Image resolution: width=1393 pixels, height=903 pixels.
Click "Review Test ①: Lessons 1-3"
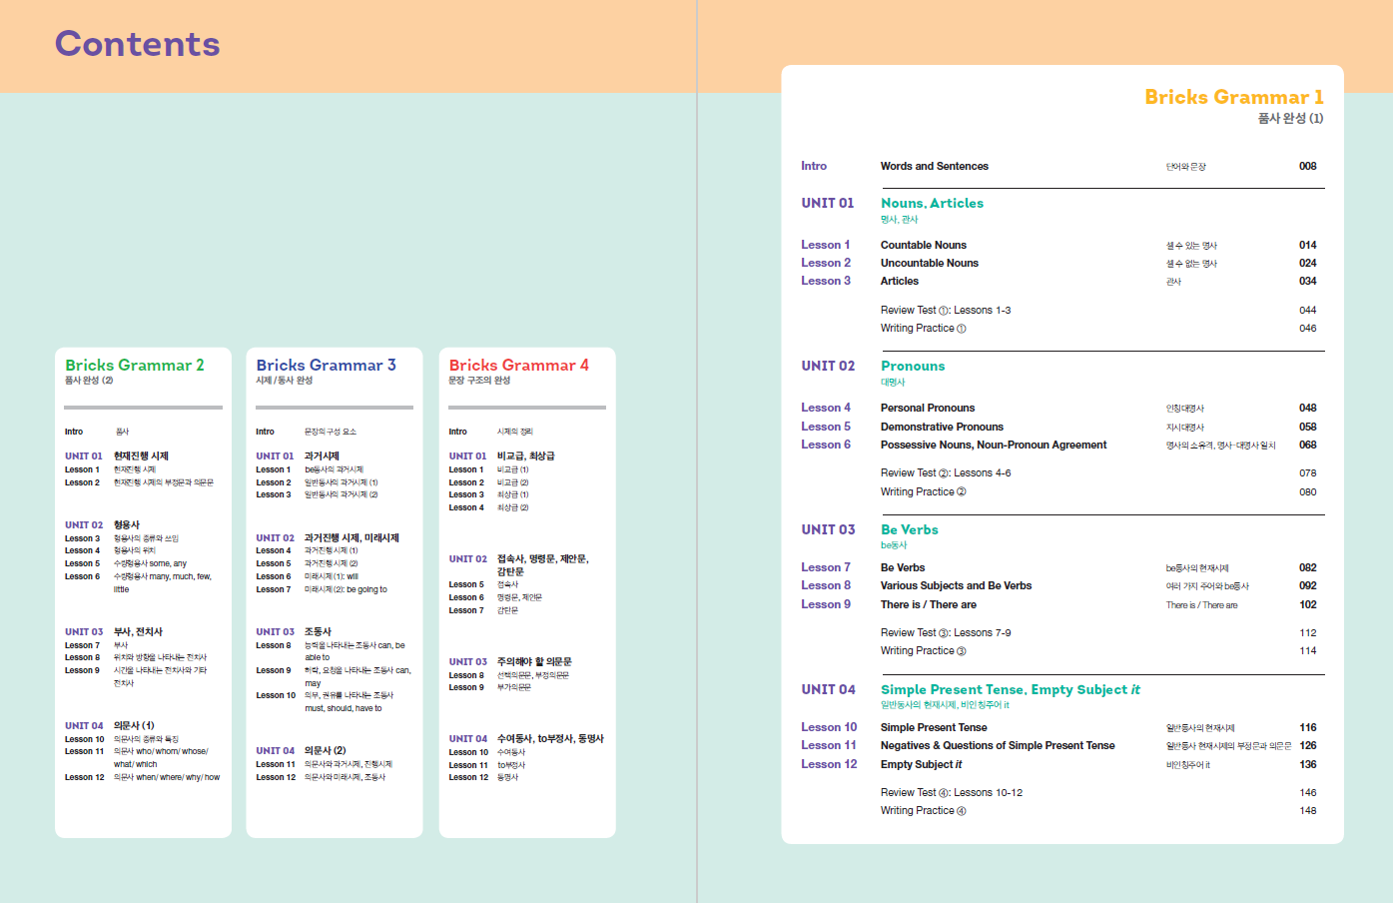point(946,310)
